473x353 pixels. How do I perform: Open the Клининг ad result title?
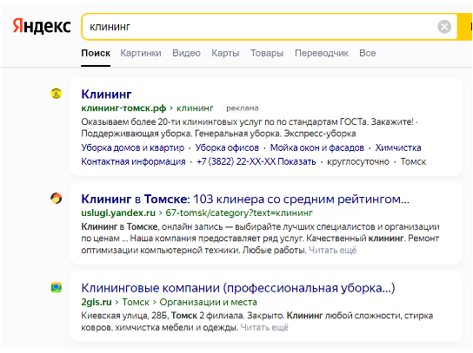tap(106, 95)
